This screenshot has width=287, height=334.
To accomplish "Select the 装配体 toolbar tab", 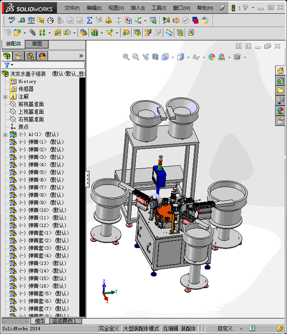I will [x=14, y=44].
